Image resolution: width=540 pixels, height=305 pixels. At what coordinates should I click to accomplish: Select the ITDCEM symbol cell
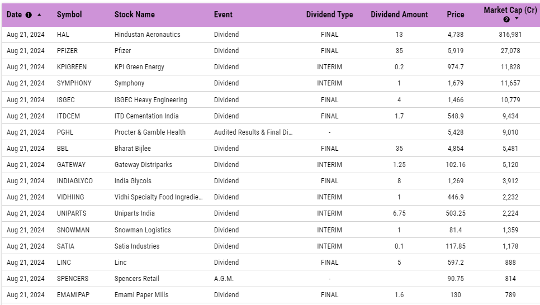pos(68,116)
